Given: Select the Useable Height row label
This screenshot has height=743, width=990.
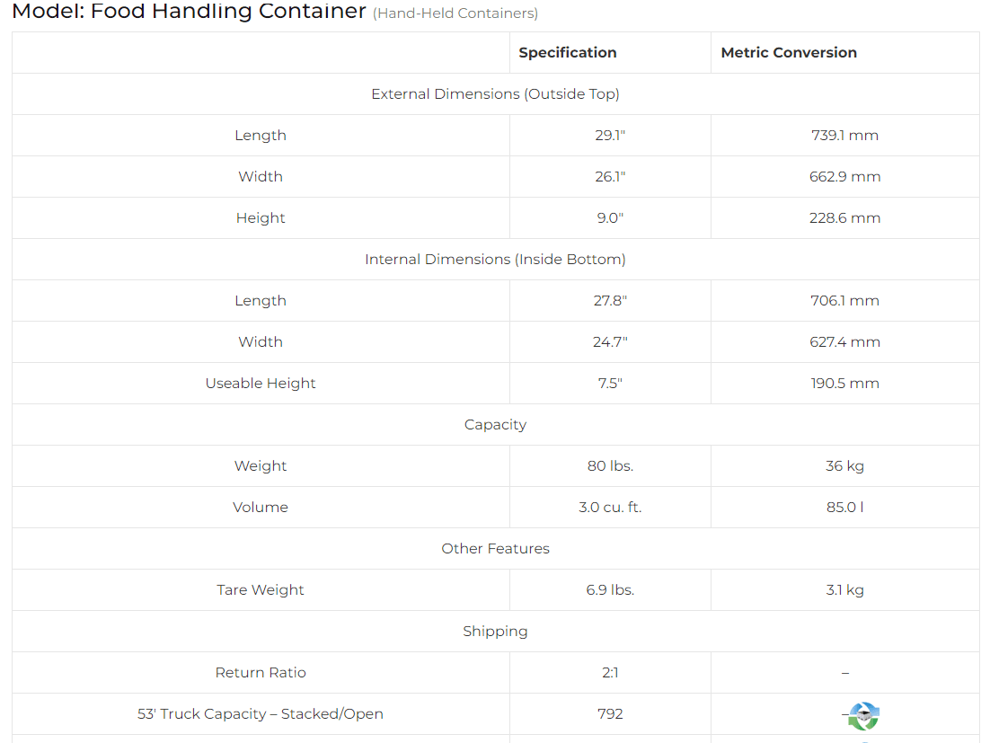Looking at the screenshot, I should pyautogui.click(x=261, y=383).
